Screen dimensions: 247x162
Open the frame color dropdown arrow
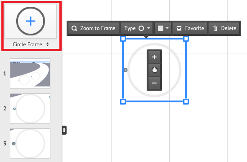coord(167,28)
